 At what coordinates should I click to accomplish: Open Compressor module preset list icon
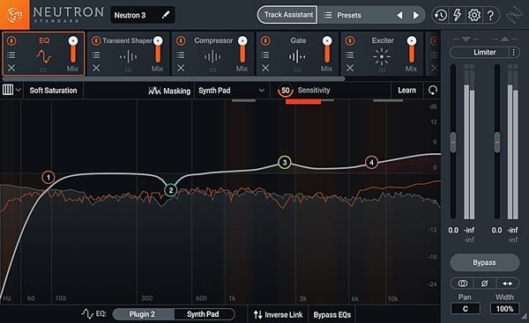pos(181,55)
